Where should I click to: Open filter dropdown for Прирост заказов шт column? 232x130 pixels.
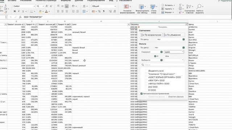pos(24,24)
